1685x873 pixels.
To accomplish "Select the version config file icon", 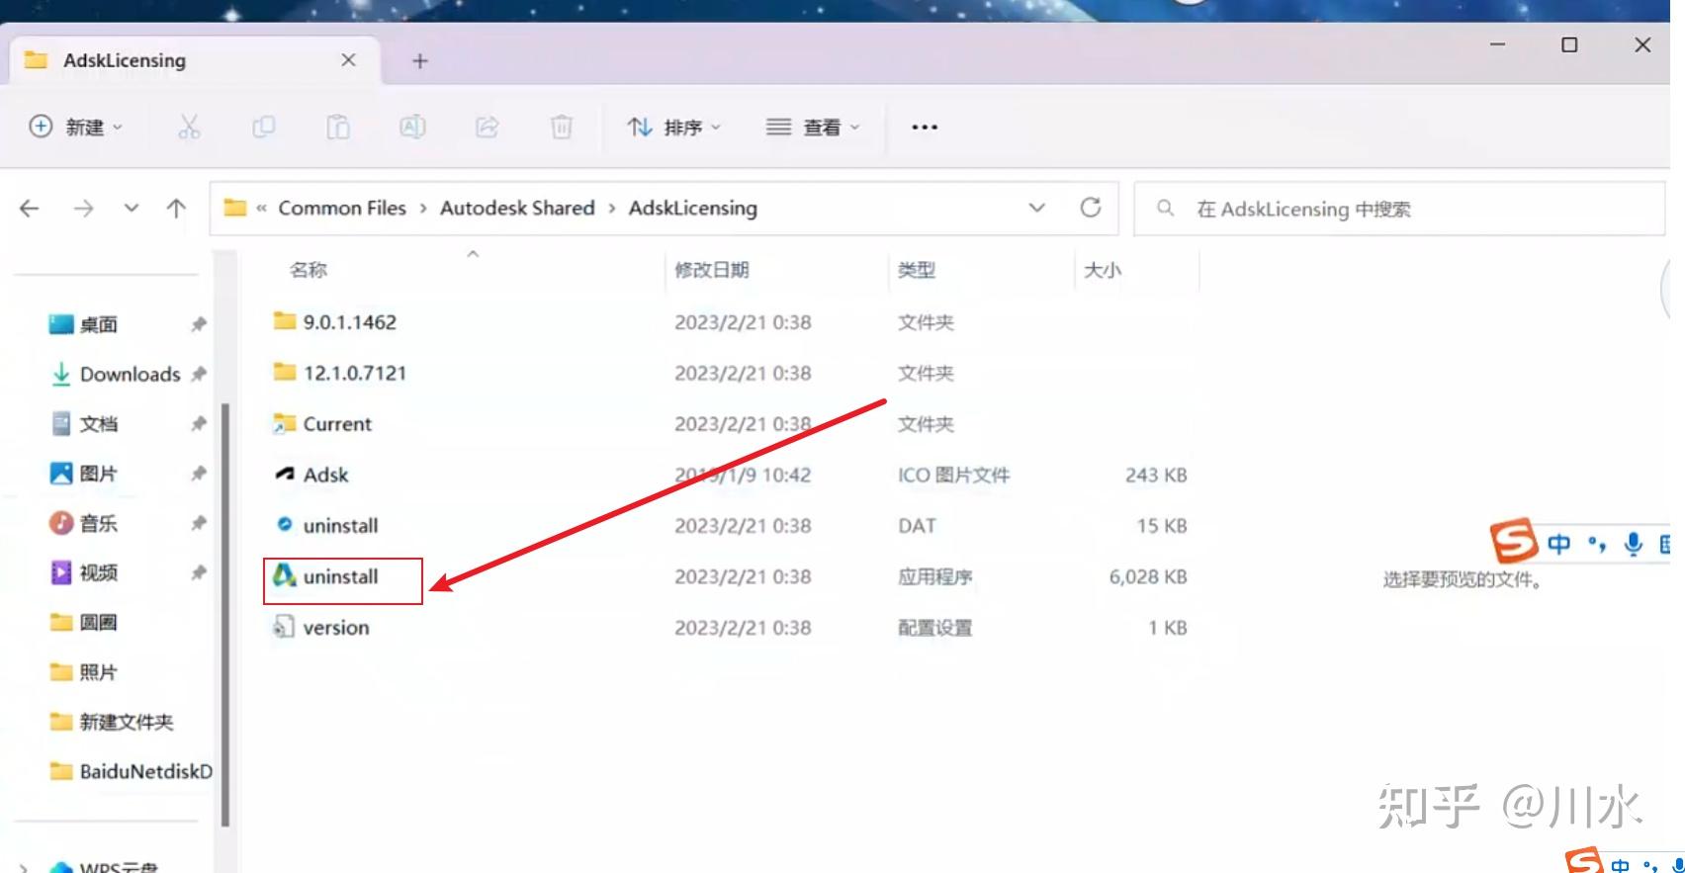I will pos(284,627).
